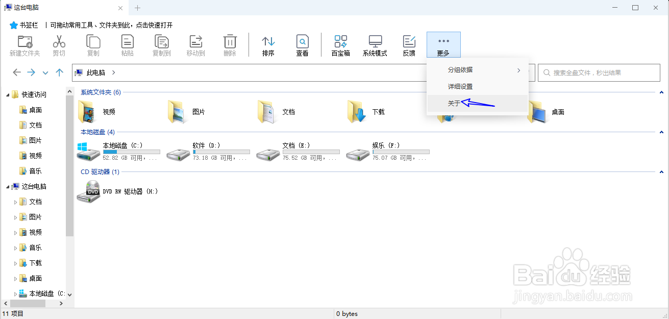Open the Desktop (桌面) system folder
Viewport: 669px width, 319px height.
point(546,111)
